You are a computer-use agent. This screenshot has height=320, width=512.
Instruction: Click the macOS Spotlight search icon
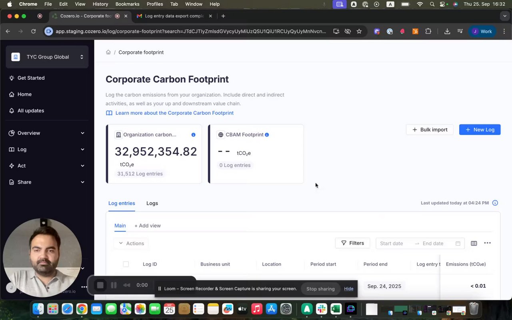(432, 4)
